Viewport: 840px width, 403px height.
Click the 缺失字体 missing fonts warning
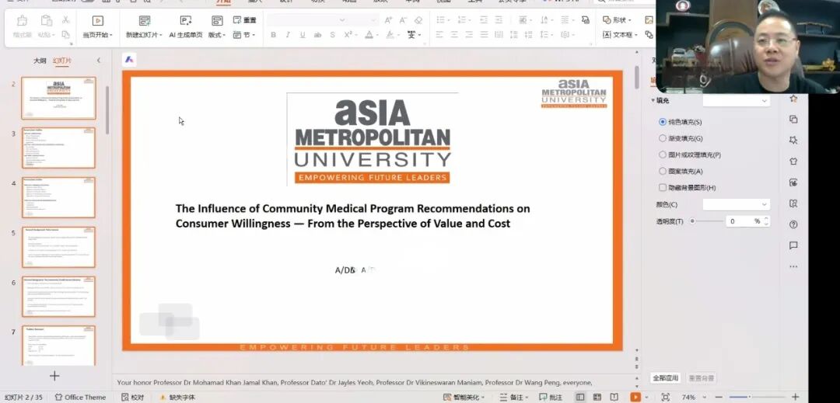[x=177, y=397]
